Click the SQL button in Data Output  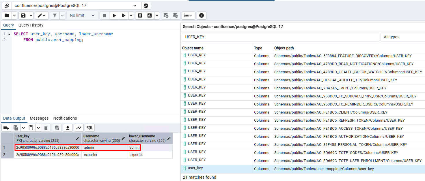(90, 128)
